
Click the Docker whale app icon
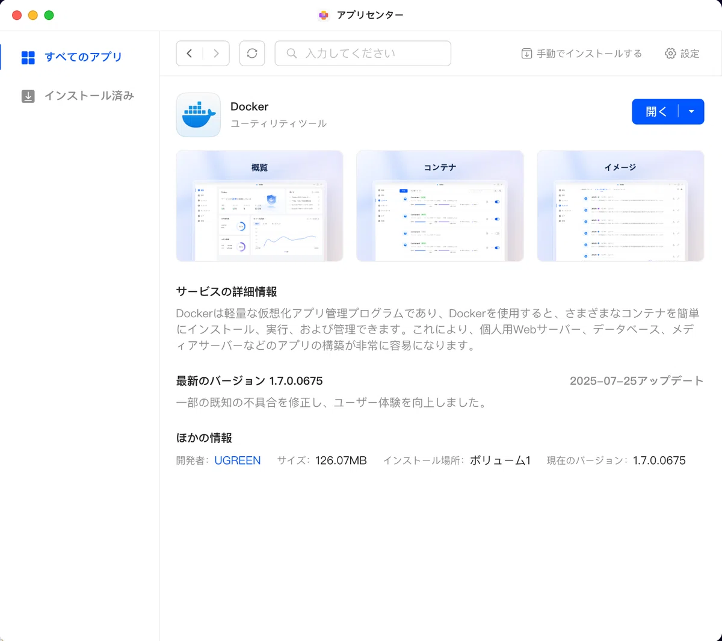click(x=199, y=115)
